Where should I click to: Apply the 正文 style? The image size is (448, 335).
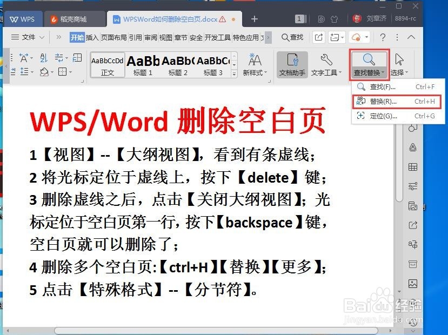coord(108,65)
